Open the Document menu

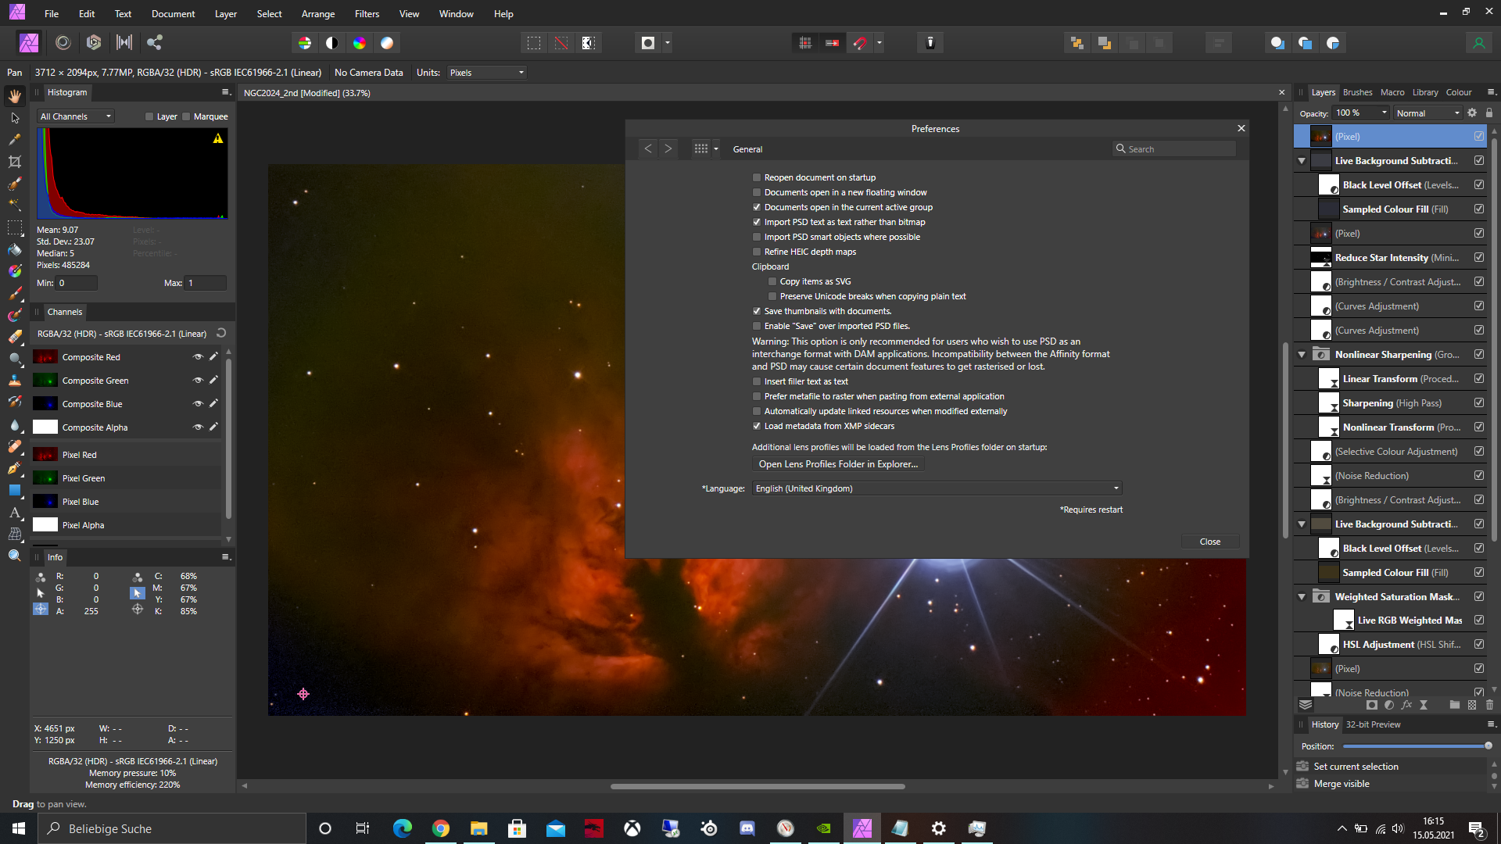point(174,14)
